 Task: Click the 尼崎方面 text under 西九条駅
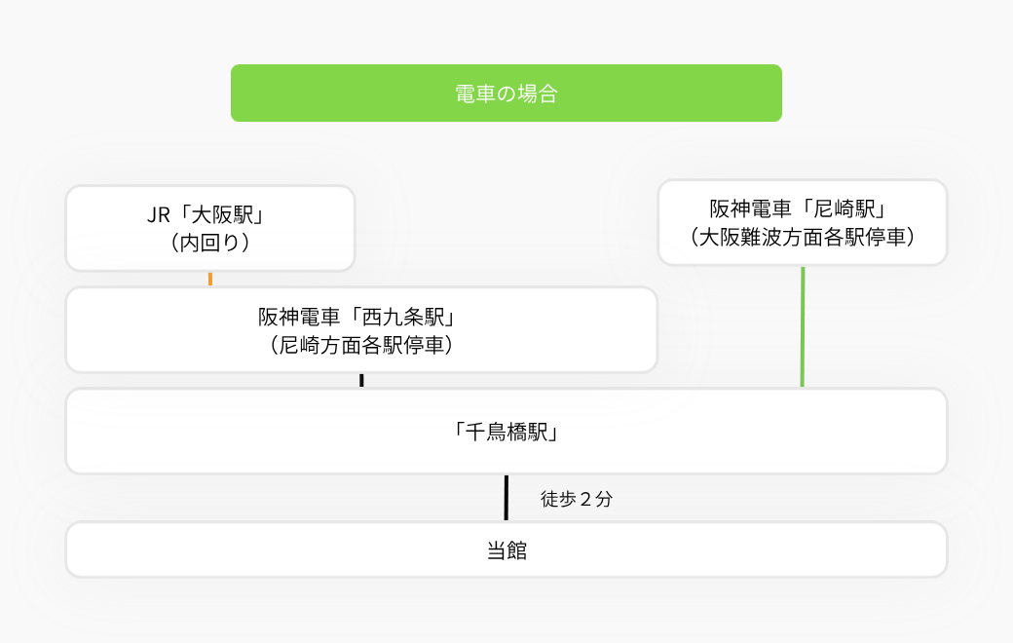319,345
